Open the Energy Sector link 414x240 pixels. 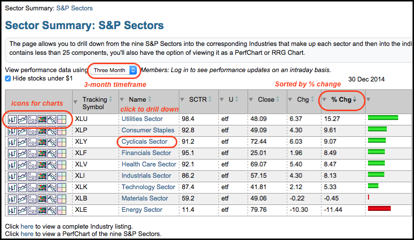142,210
